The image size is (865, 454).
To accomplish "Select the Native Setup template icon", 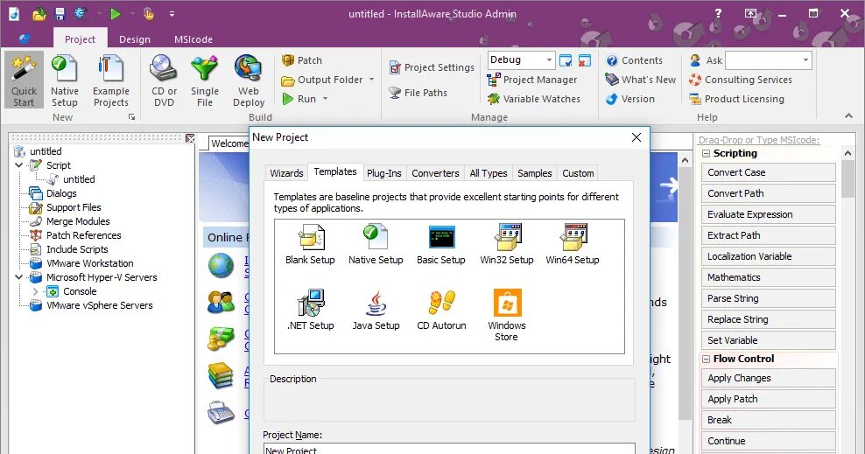I will 376,245.
